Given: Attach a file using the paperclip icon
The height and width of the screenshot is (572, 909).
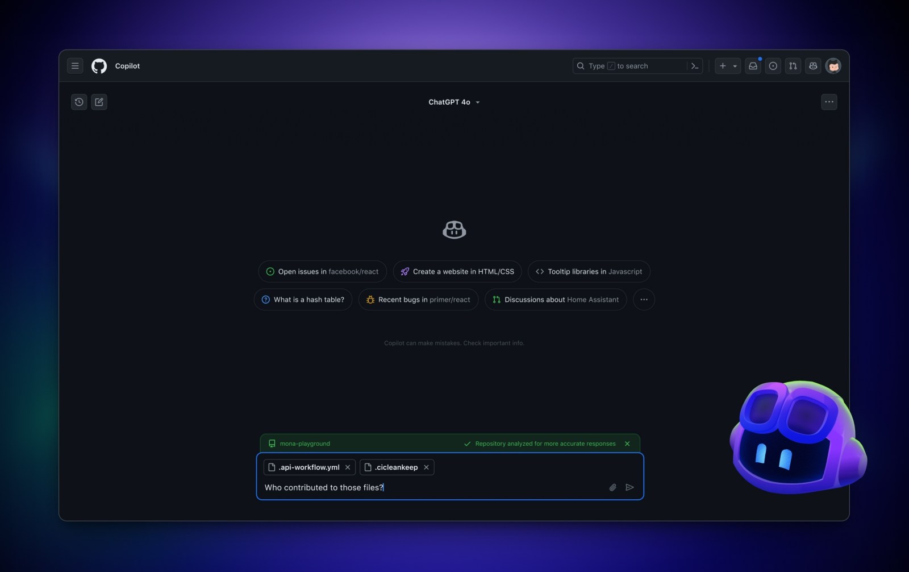Looking at the screenshot, I should click(x=612, y=487).
